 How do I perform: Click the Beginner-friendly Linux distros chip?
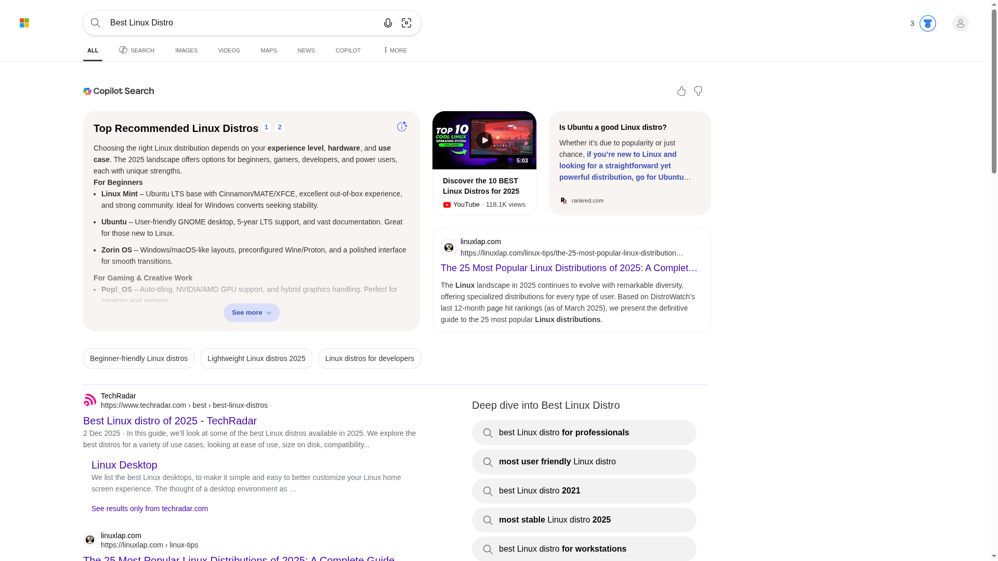click(138, 358)
